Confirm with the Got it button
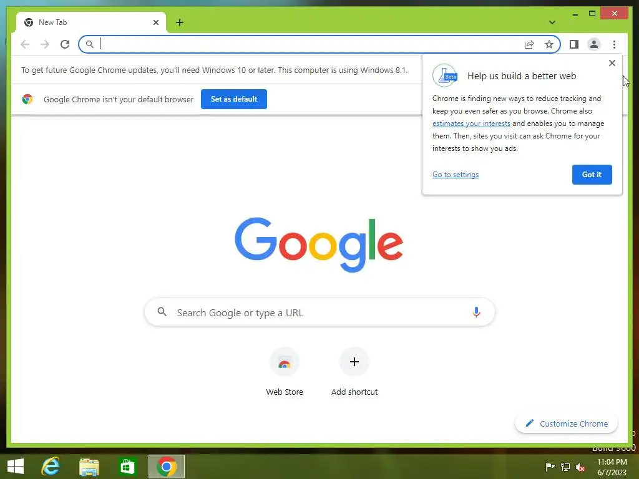This screenshot has height=479, width=639. [x=592, y=175]
